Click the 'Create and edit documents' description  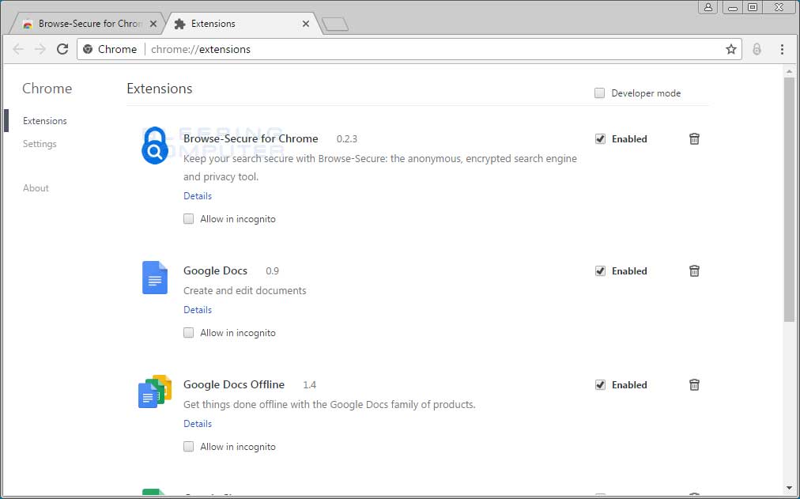(x=245, y=290)
